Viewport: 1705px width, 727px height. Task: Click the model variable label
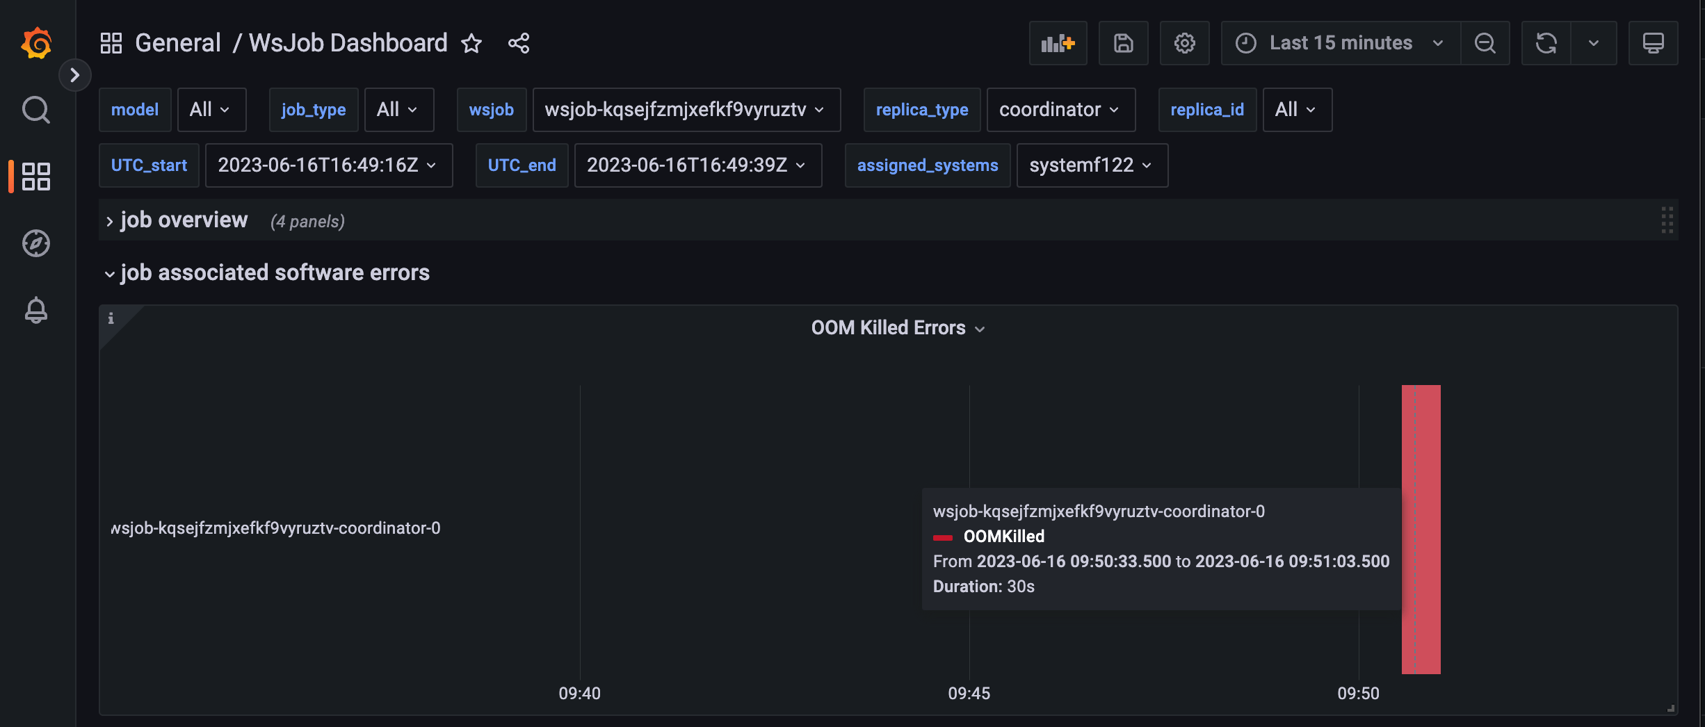135,110
